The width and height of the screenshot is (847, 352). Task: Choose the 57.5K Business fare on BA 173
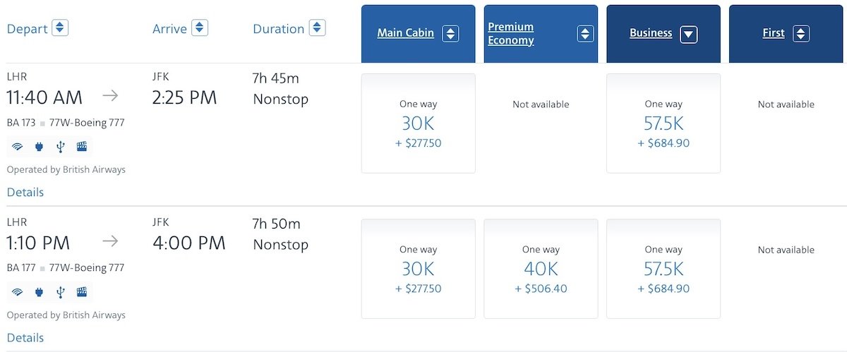(x=663, y=123)
